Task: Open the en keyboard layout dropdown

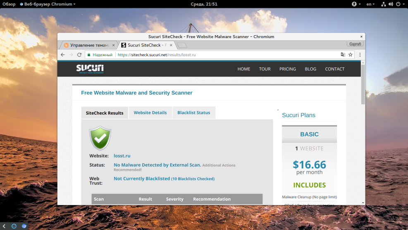Action: click(370, 4)
